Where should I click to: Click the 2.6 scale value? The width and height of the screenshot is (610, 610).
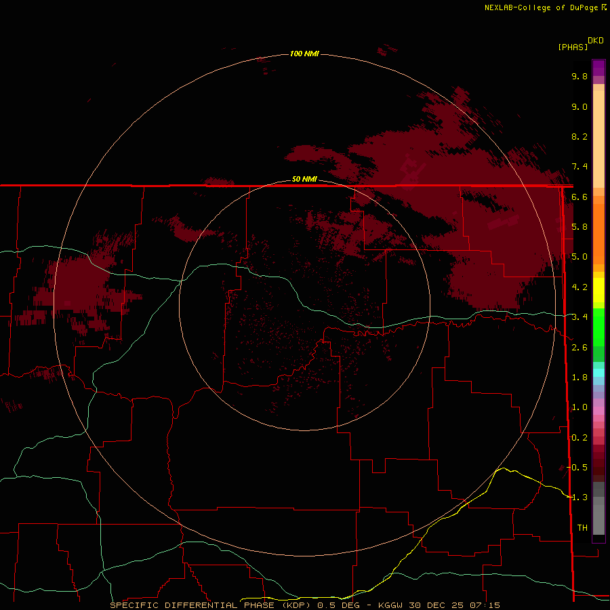[x=579, y=348]
